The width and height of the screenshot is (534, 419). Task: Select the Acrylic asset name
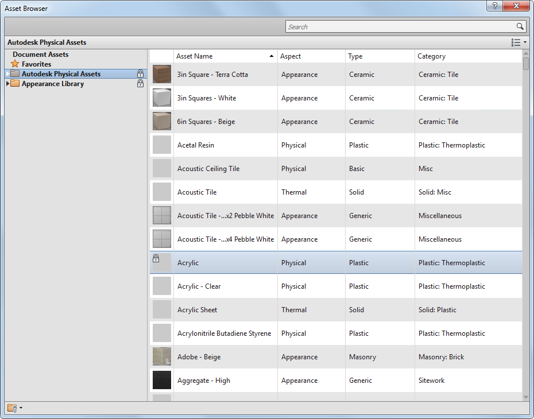188,263
